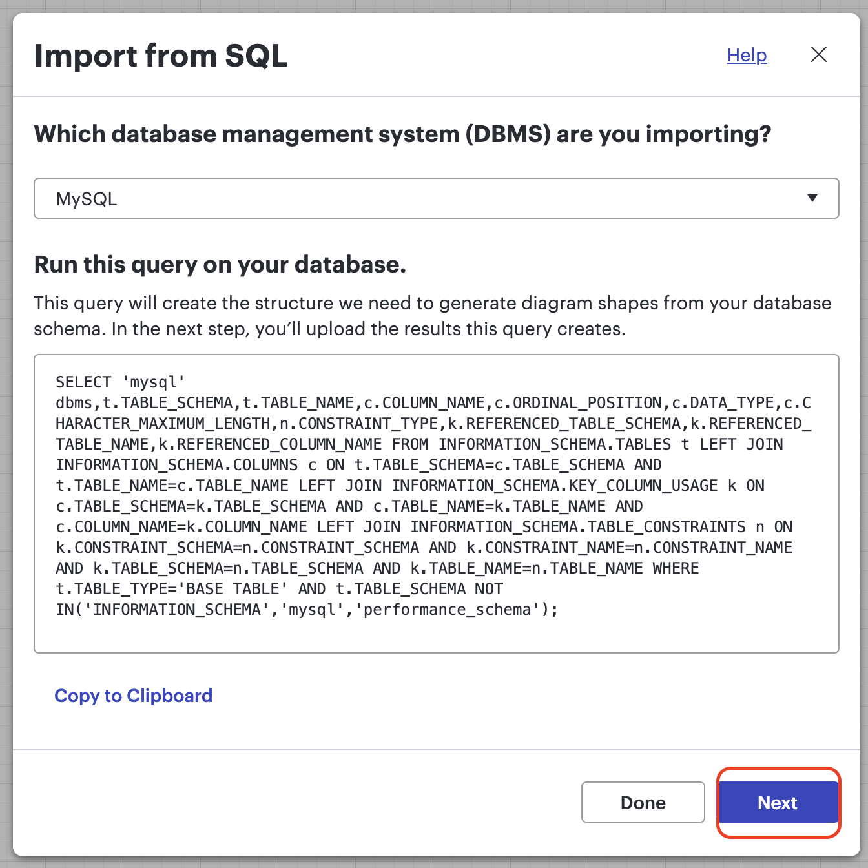The height and width of the screenshot is (868, 868).
Task: Click the Done button
Action: 643,802
